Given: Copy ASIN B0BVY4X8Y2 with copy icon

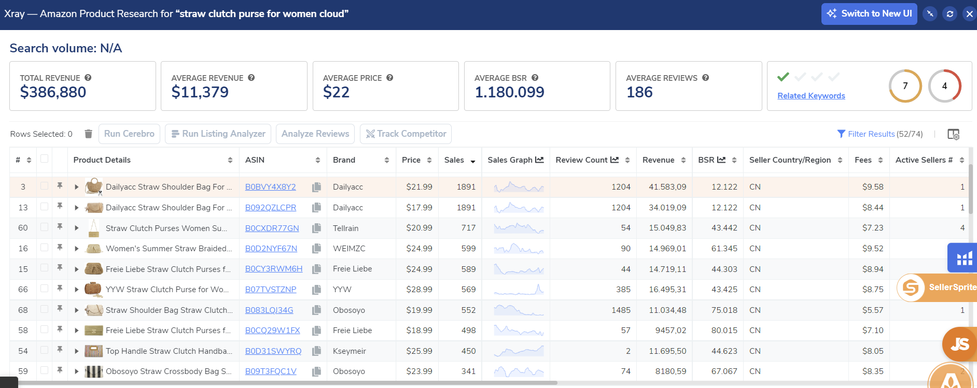Looking at the screenshot, I should pyautogui.click(x=316, y=187).
